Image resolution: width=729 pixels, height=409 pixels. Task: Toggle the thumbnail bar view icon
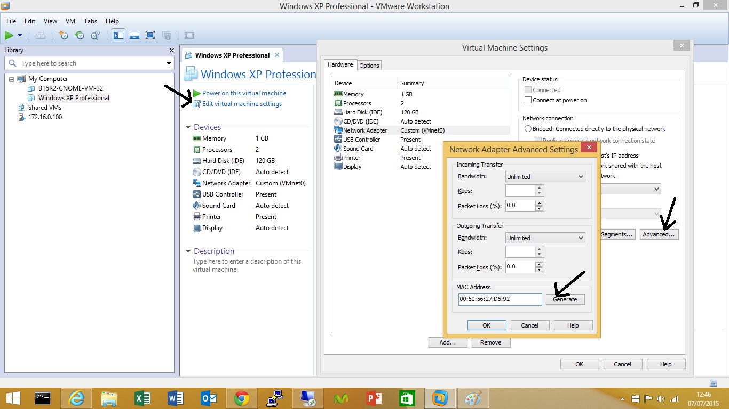134,35
